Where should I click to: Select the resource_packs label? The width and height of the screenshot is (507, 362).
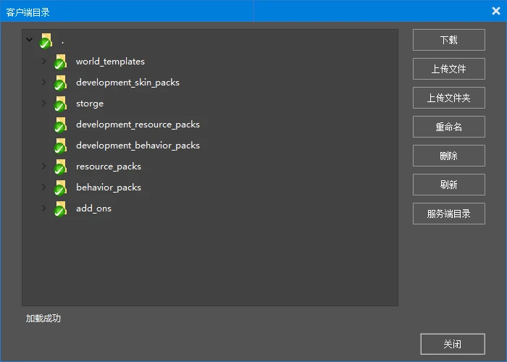(109, 167)
